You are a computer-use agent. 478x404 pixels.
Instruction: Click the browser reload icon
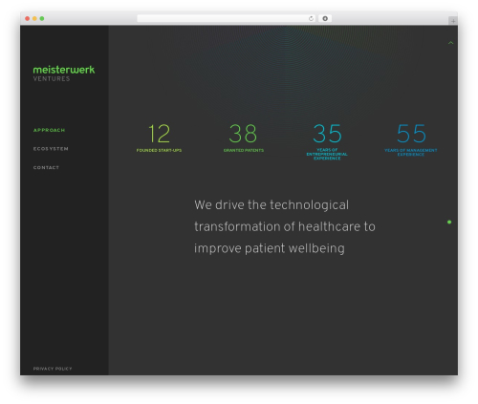(x=311, y=18)
